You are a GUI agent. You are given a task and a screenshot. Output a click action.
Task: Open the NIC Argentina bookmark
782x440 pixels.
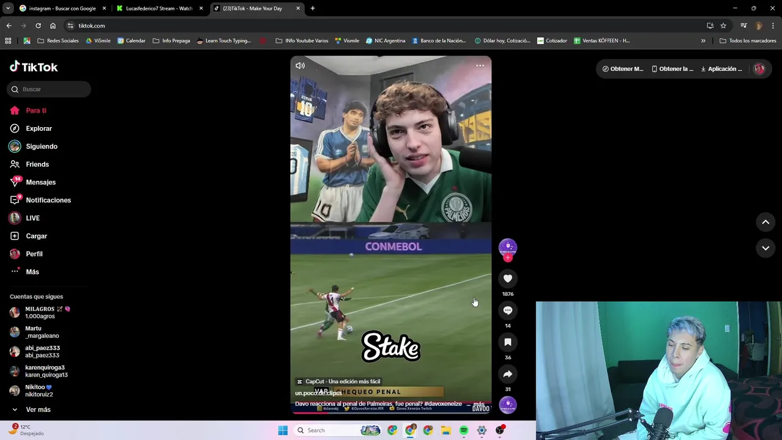[x=386, y=41]
